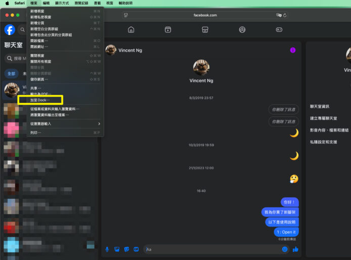This screenshot has height=260, width=351.
Task: Expand the 私隱設定和支援 section
Action: (323, 142)
